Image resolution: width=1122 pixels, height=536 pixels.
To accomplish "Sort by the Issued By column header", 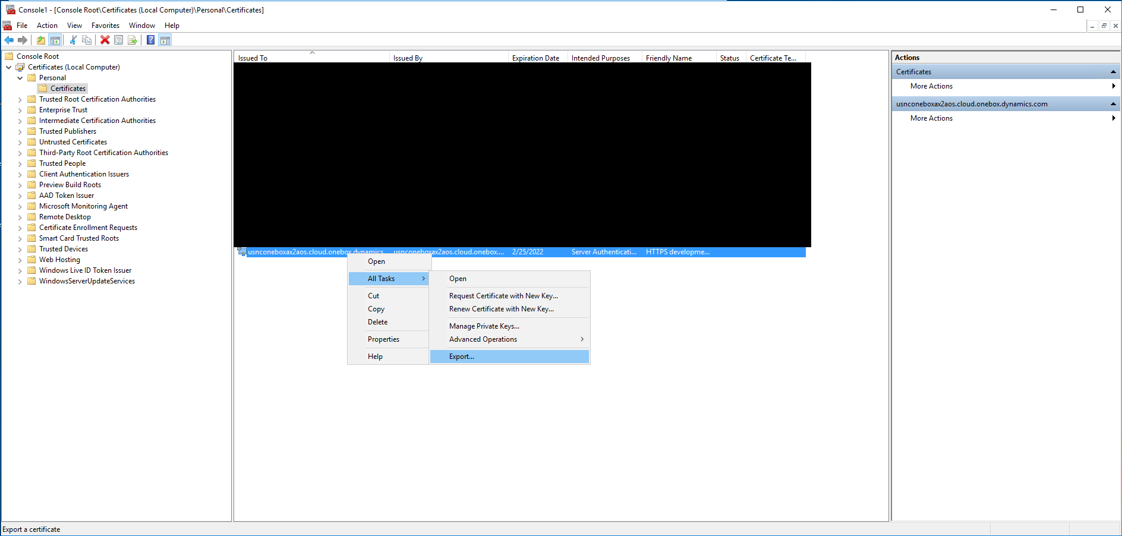I will 449,58.
